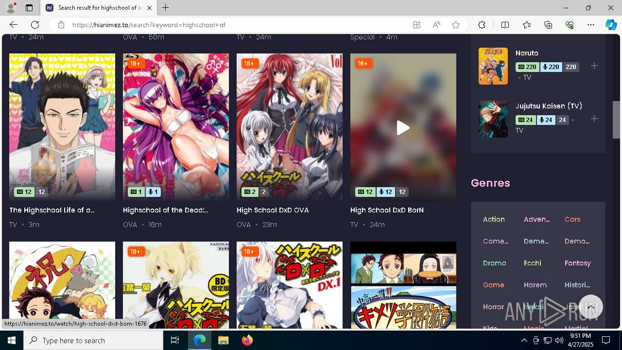
Task: Open volume control tray icon
Action: pos(559,340)
